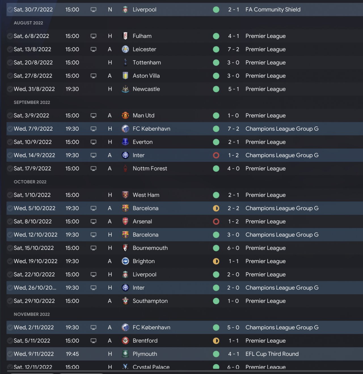
Task: Click the Fulham club badge
Action: click(x=125, y=36)
